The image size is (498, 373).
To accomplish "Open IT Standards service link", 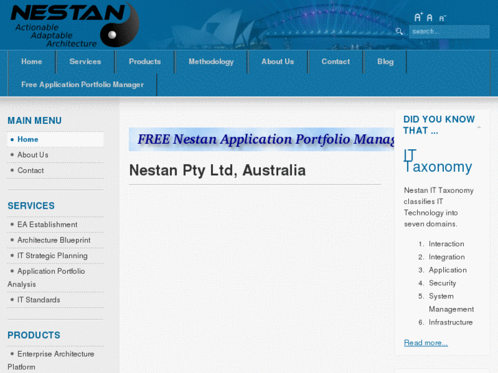I will tap(55, 300).
